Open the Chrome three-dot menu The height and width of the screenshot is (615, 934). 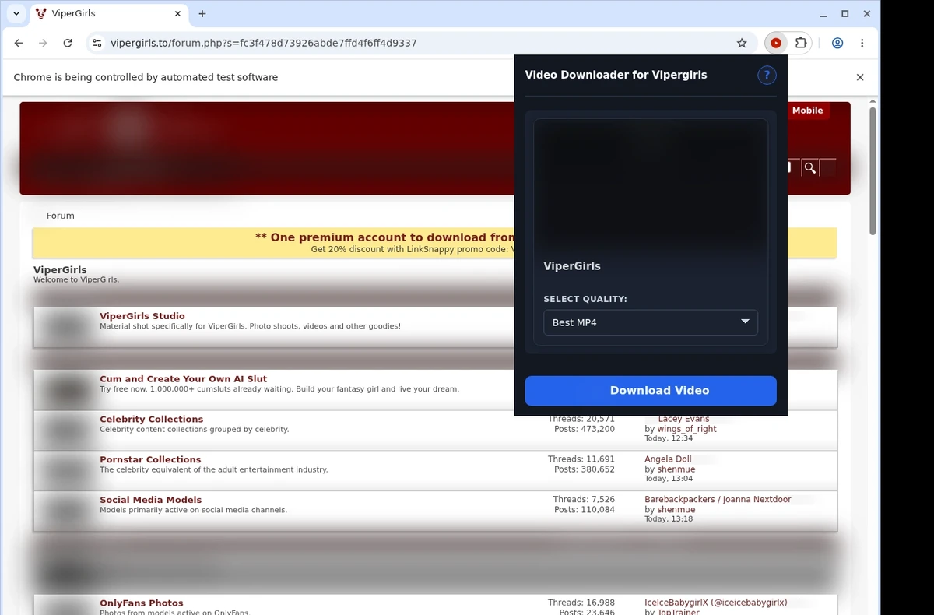point(862,44)
